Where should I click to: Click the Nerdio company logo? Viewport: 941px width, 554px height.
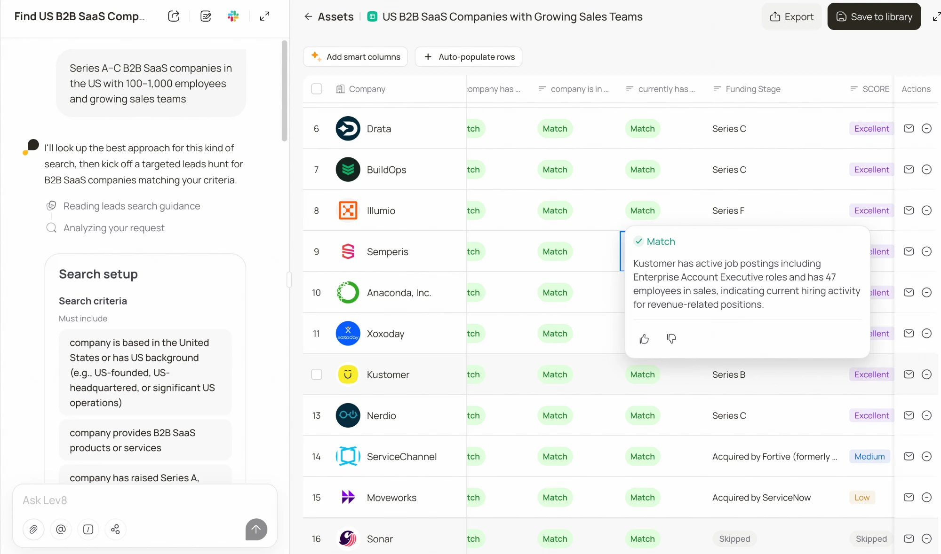348,415
